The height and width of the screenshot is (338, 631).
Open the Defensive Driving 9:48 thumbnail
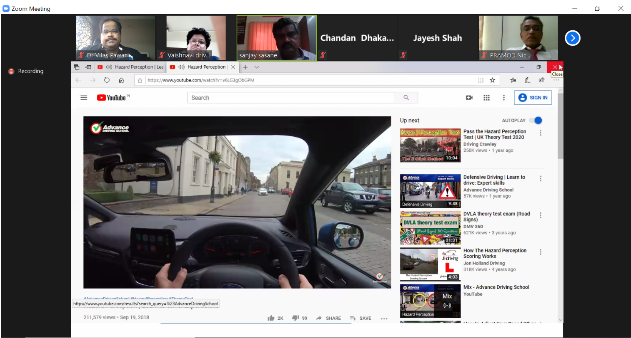pyautogui.click(x=430, y=191)
